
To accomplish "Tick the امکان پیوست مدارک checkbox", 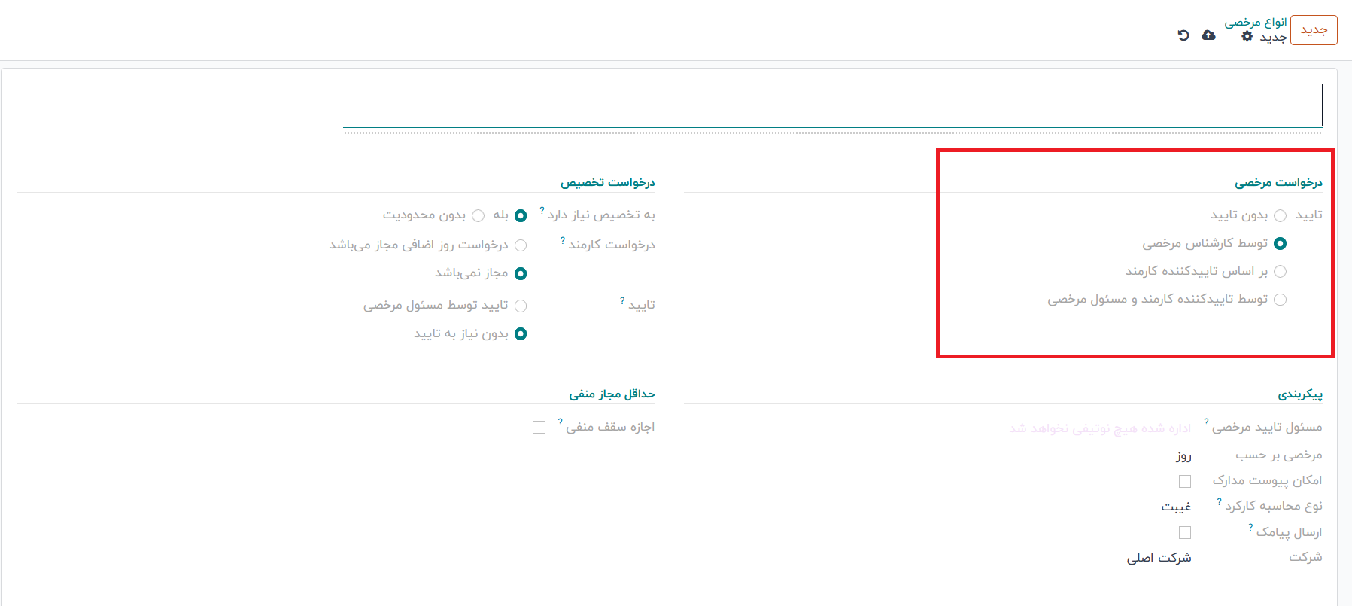I will [x=1185, y=481].
